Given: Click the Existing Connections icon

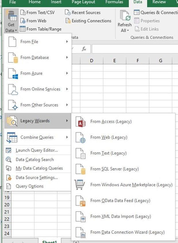Looking at the screenshot, I should click(x=68, y=21).
